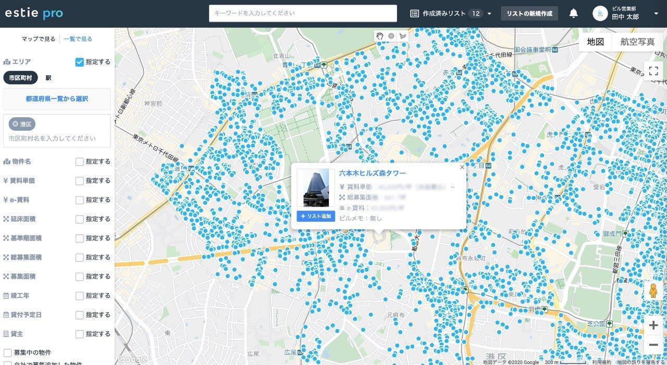Click 都道府県一覧から選択 button
The width and height of the screenshot is (667, 365).
coord(57,99)
